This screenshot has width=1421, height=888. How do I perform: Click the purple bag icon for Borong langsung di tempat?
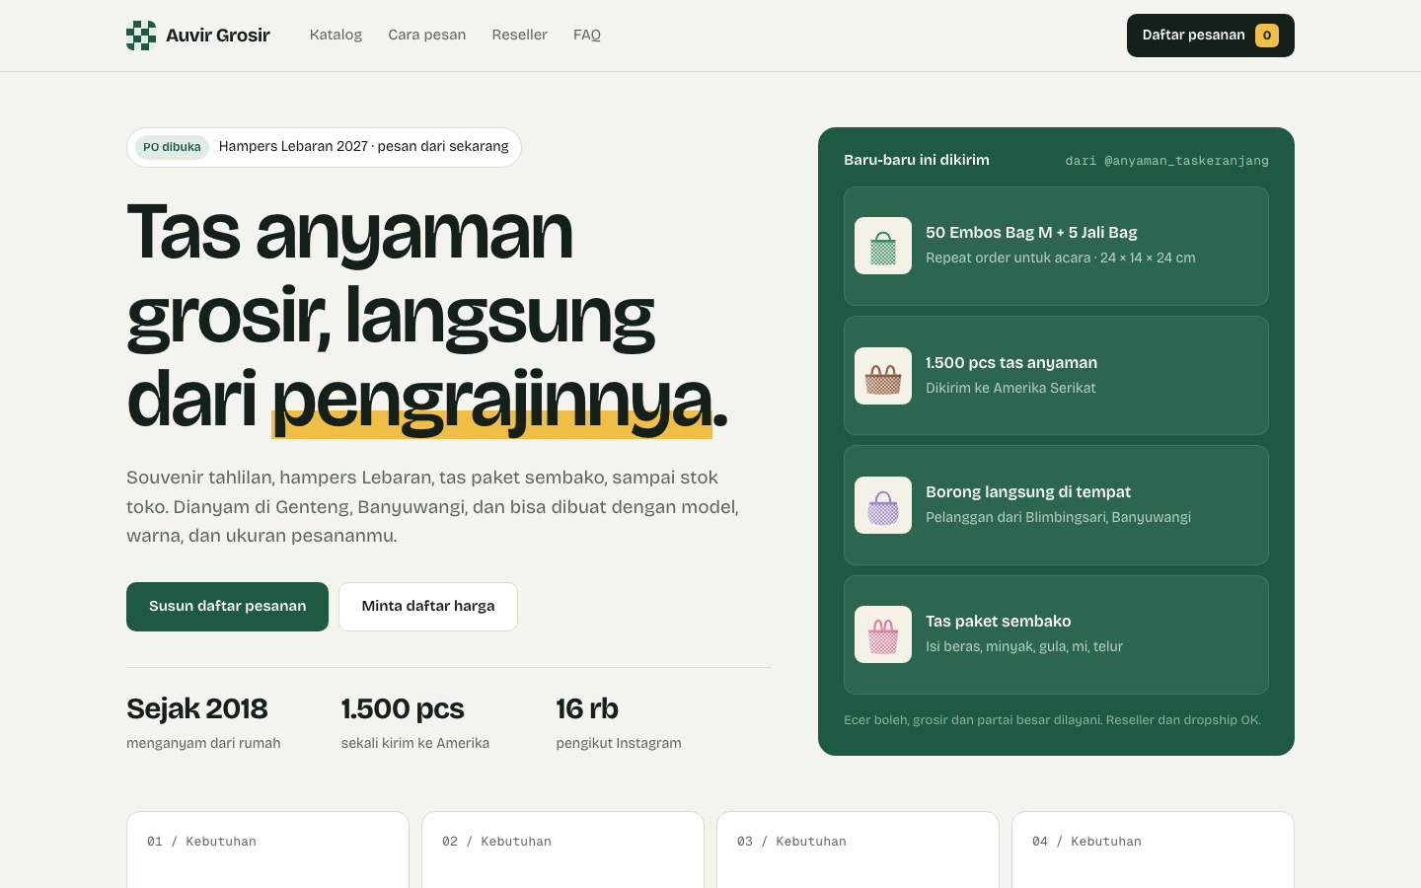(x=883, y=505)
